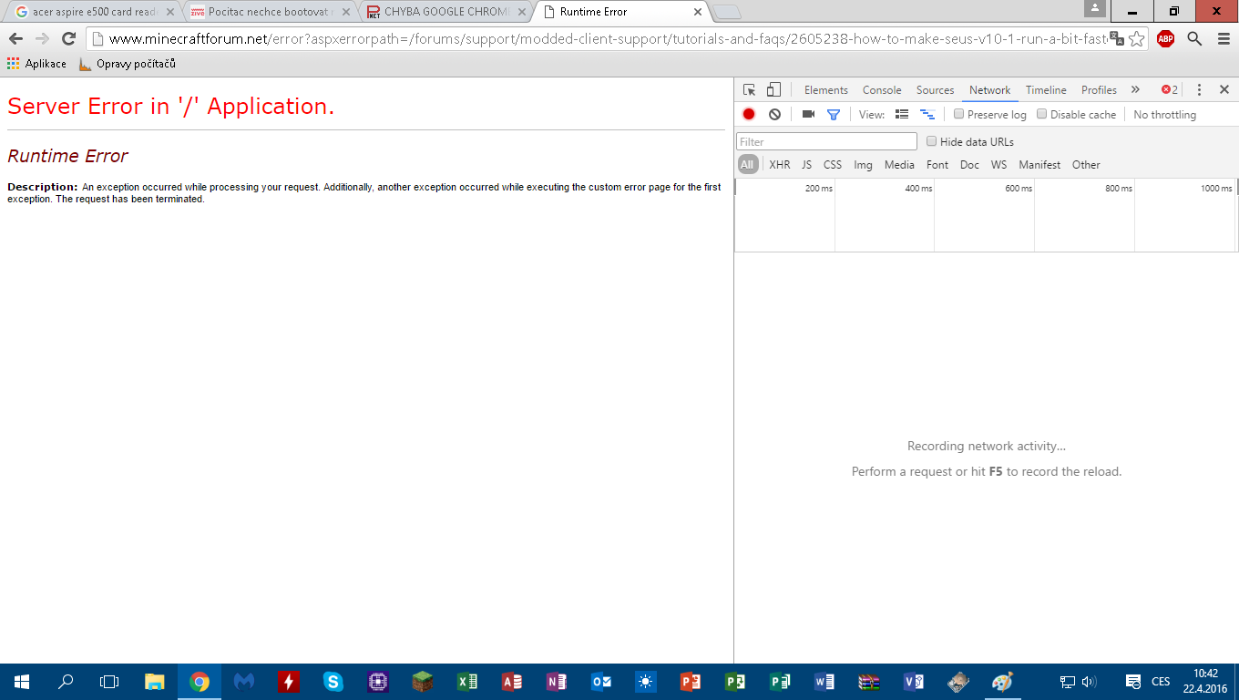Close the Runtime Error tab
Screen dimensions: 1239x700
[x=699, y=13]
